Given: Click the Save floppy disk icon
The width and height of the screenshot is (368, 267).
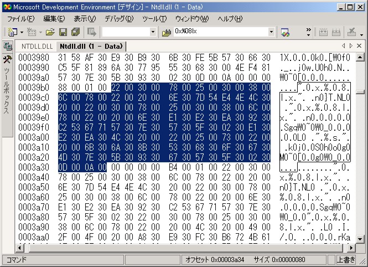Looking at the screenshot, I should [x=63, y=32].
